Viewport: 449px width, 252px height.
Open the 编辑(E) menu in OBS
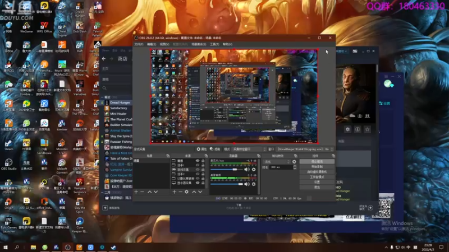click(x=152, y=44)
